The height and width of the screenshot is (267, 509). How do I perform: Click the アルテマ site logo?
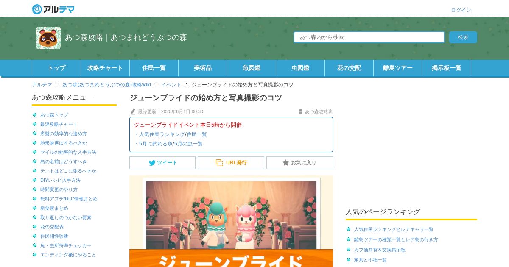tap(53, 9)
